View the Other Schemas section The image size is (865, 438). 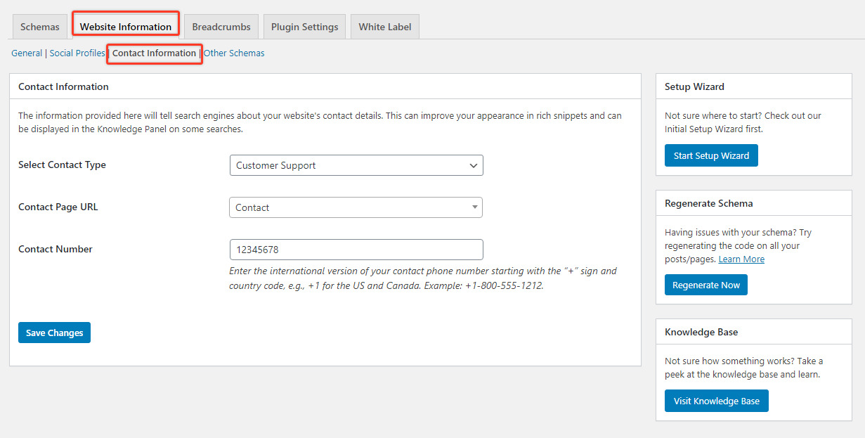234,53
